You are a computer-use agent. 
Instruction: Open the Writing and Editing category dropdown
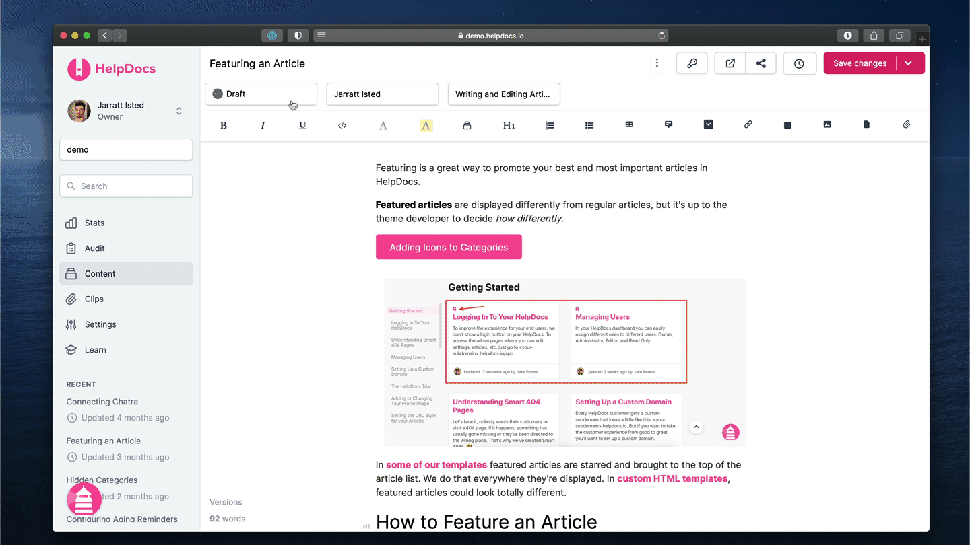pyautogui.click(x=504, y=94)
